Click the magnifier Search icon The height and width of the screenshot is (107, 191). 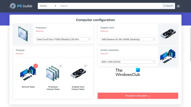pyautogui.click(x=164, y=6)
